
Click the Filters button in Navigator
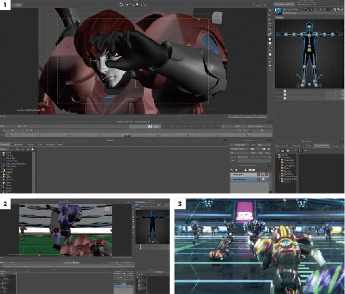pos(4,149)
